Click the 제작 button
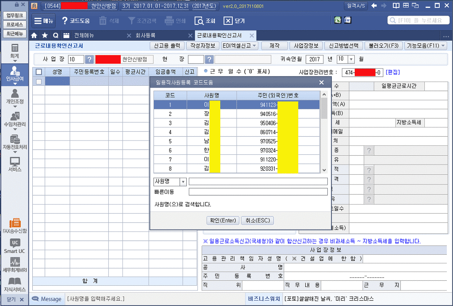Image resolution: width=453 pixels, height=306 pixels. pyautogui.click(x=274, y=46)
